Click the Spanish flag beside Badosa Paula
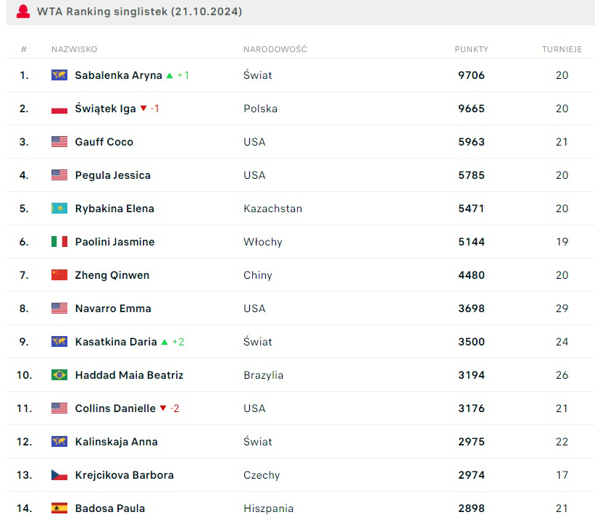The height and width of the screenshot is (520, 595). click(59, 508)
